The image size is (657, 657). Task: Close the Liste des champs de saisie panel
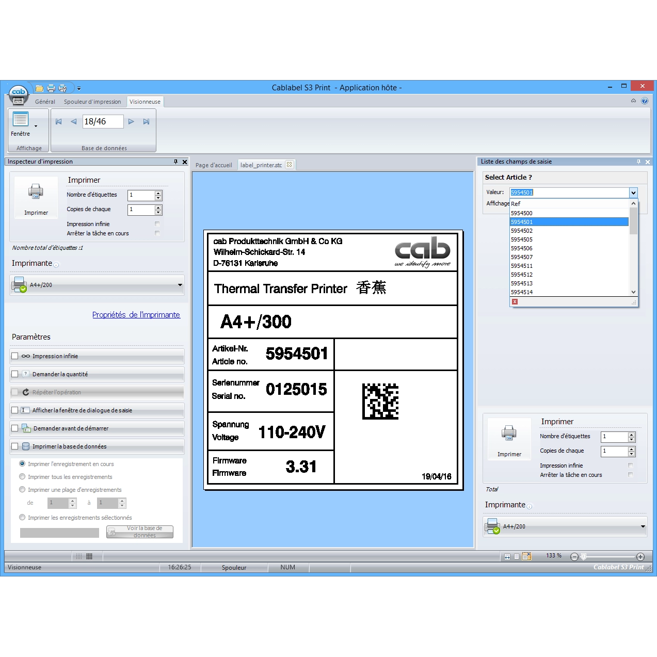pos(648,162)
